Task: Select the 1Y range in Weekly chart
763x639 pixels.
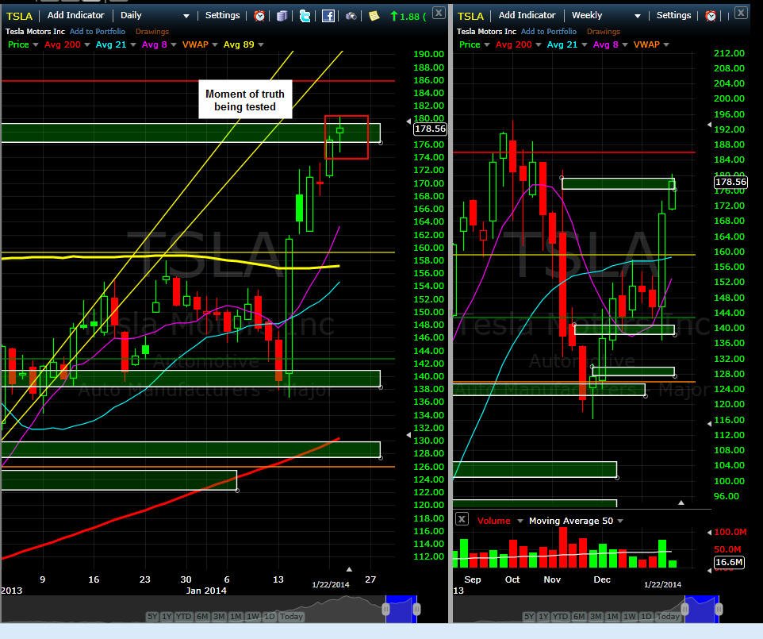Action: click(x=543, y=617)
